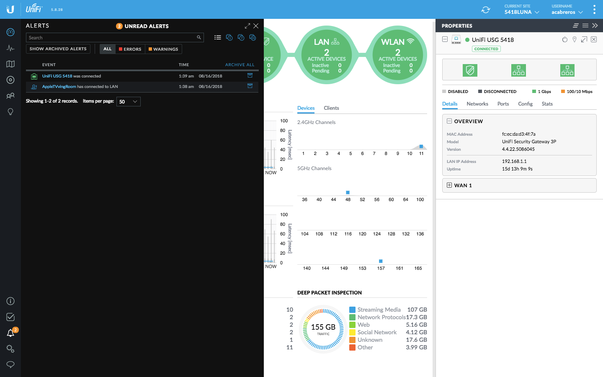Open the Map view in the sidebar
The height and width of the screenshot is (377, 603).
tap(10, 64)
